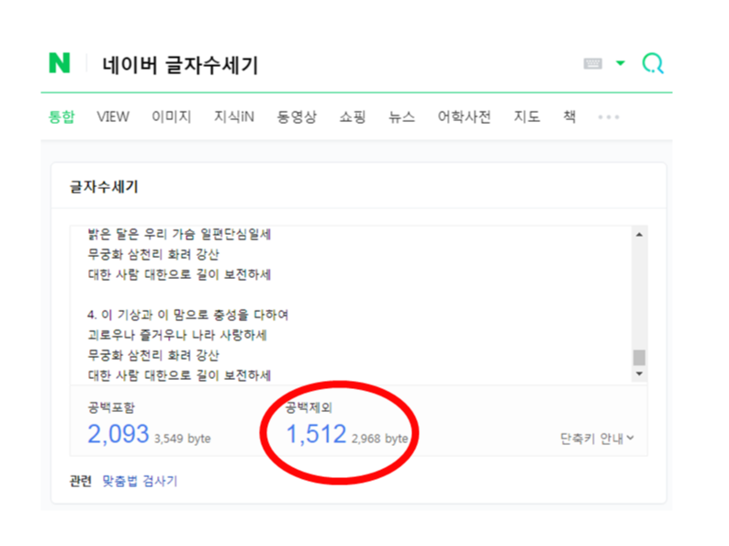Image resolution: width=729 pixels, height=546 pixels.
Task: Switch to the 쇼핑 tab
Action: tap(353, 117)
